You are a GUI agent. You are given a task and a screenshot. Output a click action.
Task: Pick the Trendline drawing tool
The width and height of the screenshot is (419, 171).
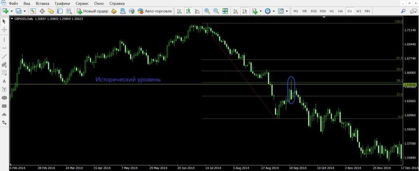coord(5,56)
